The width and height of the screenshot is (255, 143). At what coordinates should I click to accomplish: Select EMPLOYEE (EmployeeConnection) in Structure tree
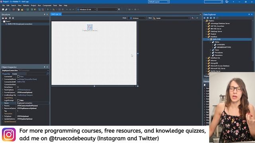pos(20,24)
